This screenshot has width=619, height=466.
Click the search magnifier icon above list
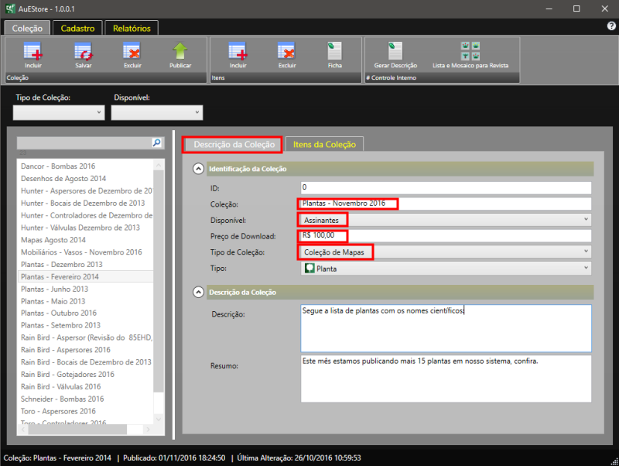(x=156, y=143)
